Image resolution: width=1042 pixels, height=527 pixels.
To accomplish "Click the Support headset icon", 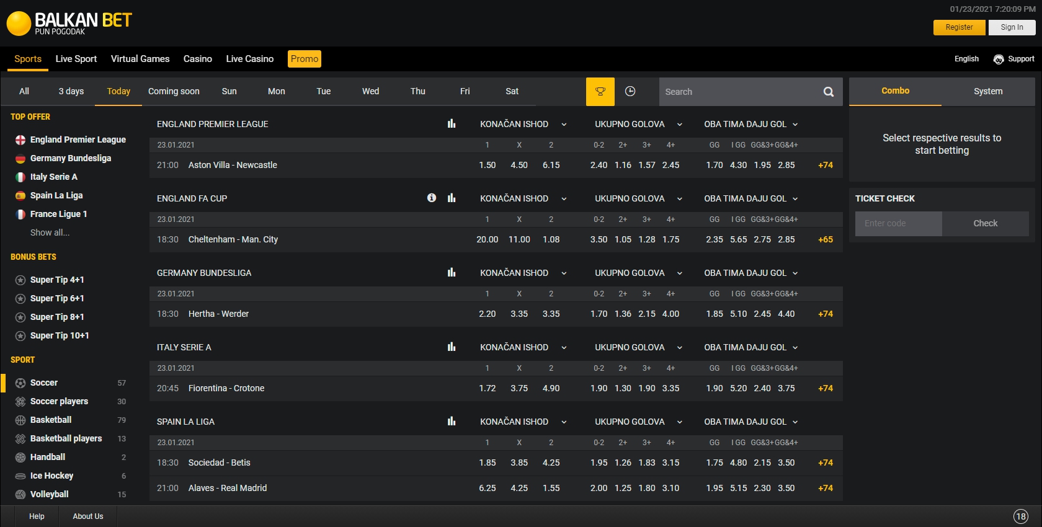I will click(x=999, y=59).
